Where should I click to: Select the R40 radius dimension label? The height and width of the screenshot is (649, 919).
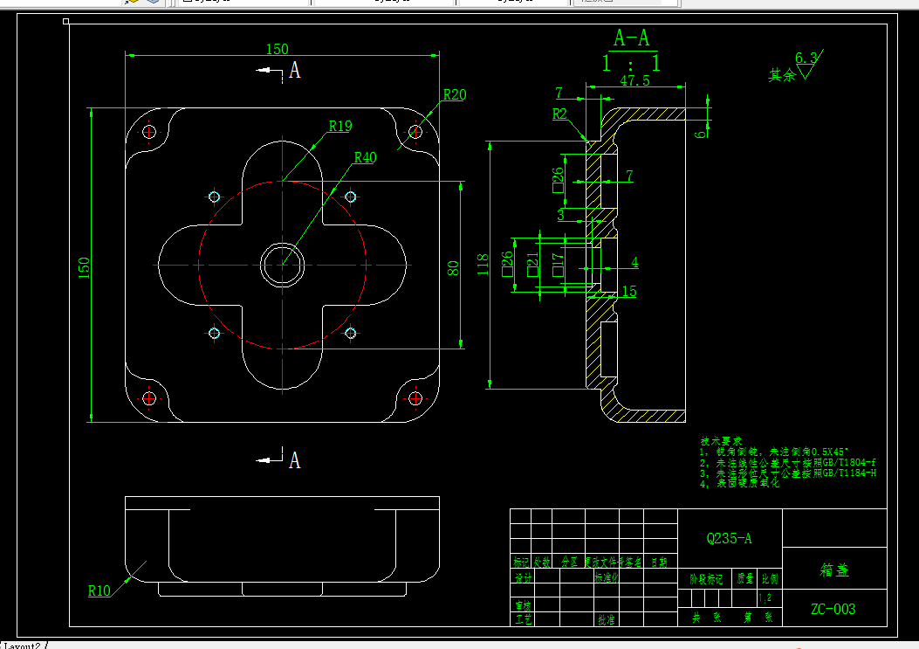click(365, 157)
